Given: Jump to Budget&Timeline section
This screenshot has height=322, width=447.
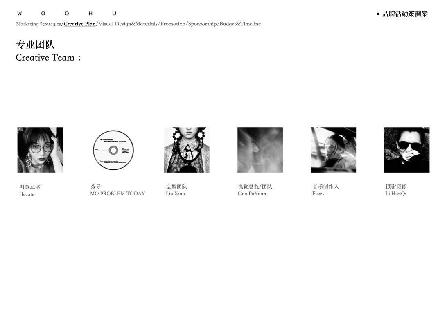Looking at the screenshot, I should pos(240,24).
